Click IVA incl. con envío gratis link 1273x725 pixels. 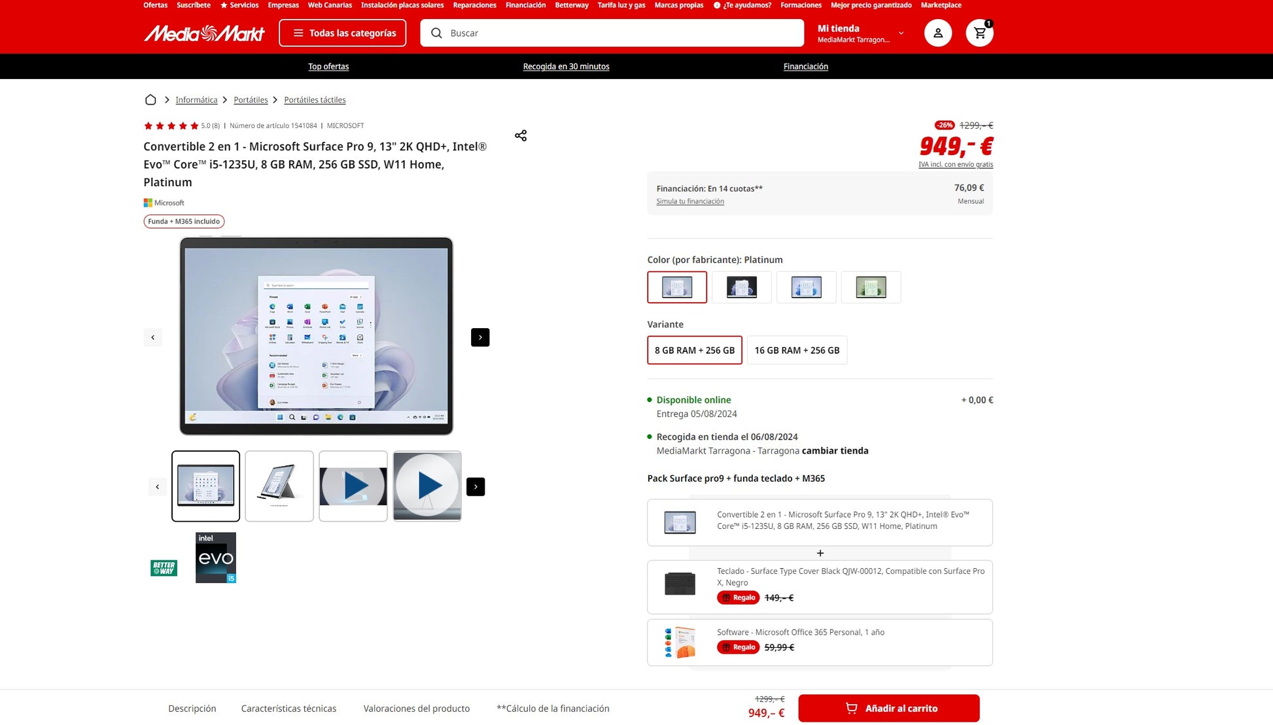tap(956, 164)
